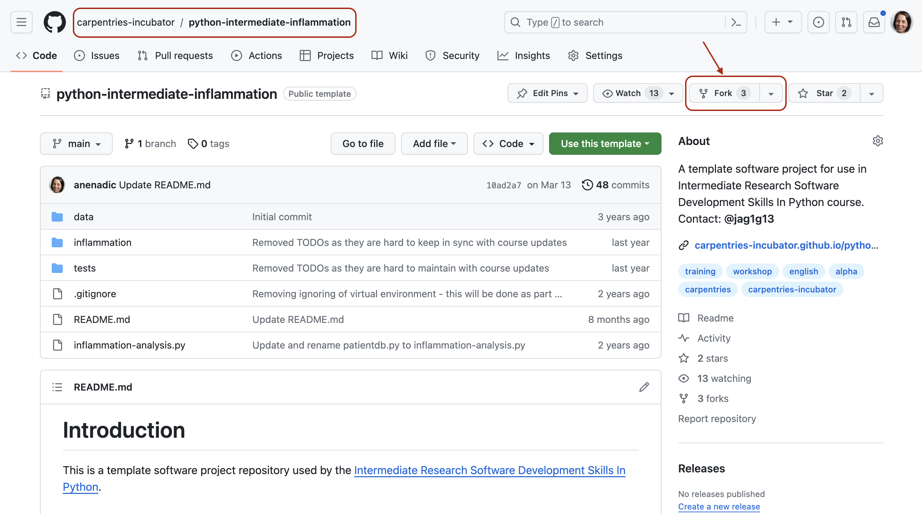Open the README edit pencil icon
This screenshot has width=922, height=514.
(644, 387)
